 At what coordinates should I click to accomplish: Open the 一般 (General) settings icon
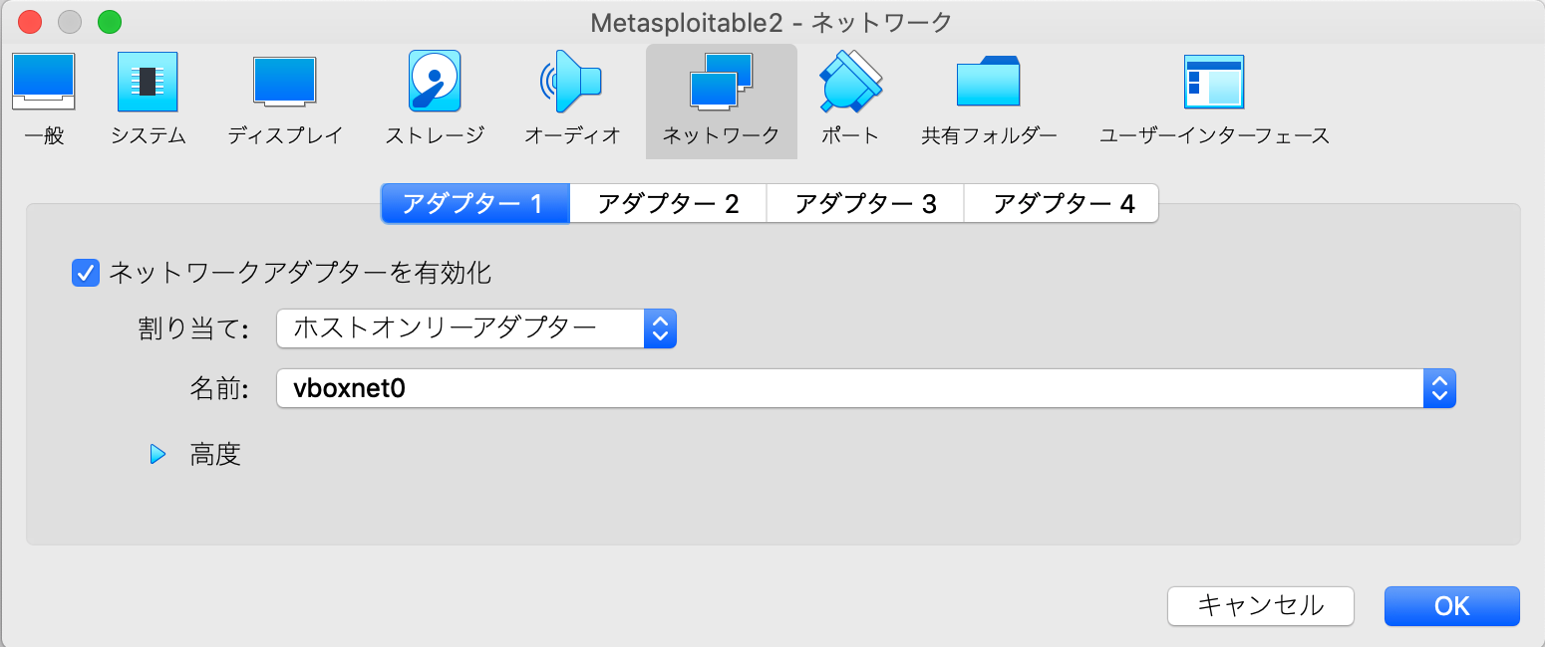point(43,101)
